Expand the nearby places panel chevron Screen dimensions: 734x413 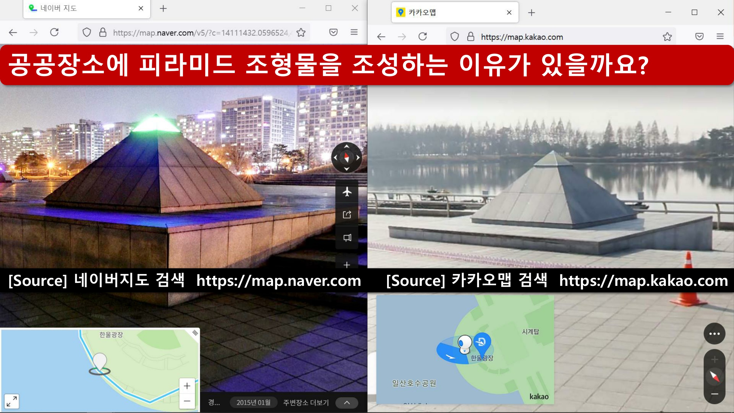click(347, 402)
